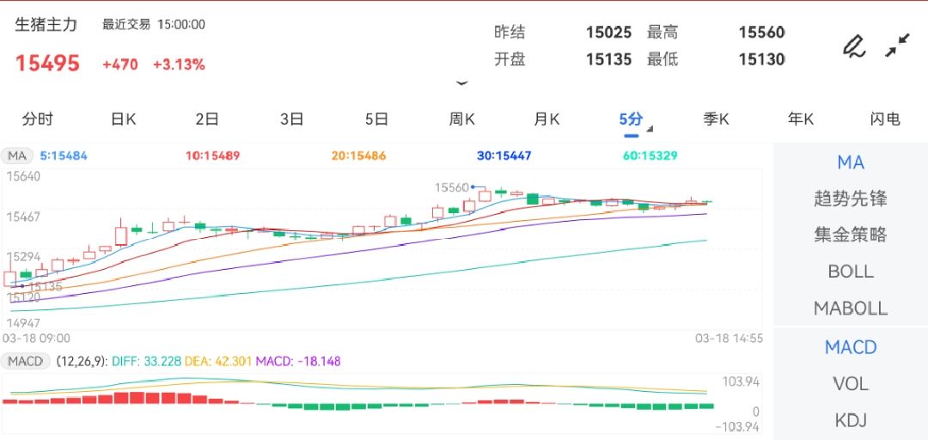Expand quote details with the down chevron

(x=462, y=83)
